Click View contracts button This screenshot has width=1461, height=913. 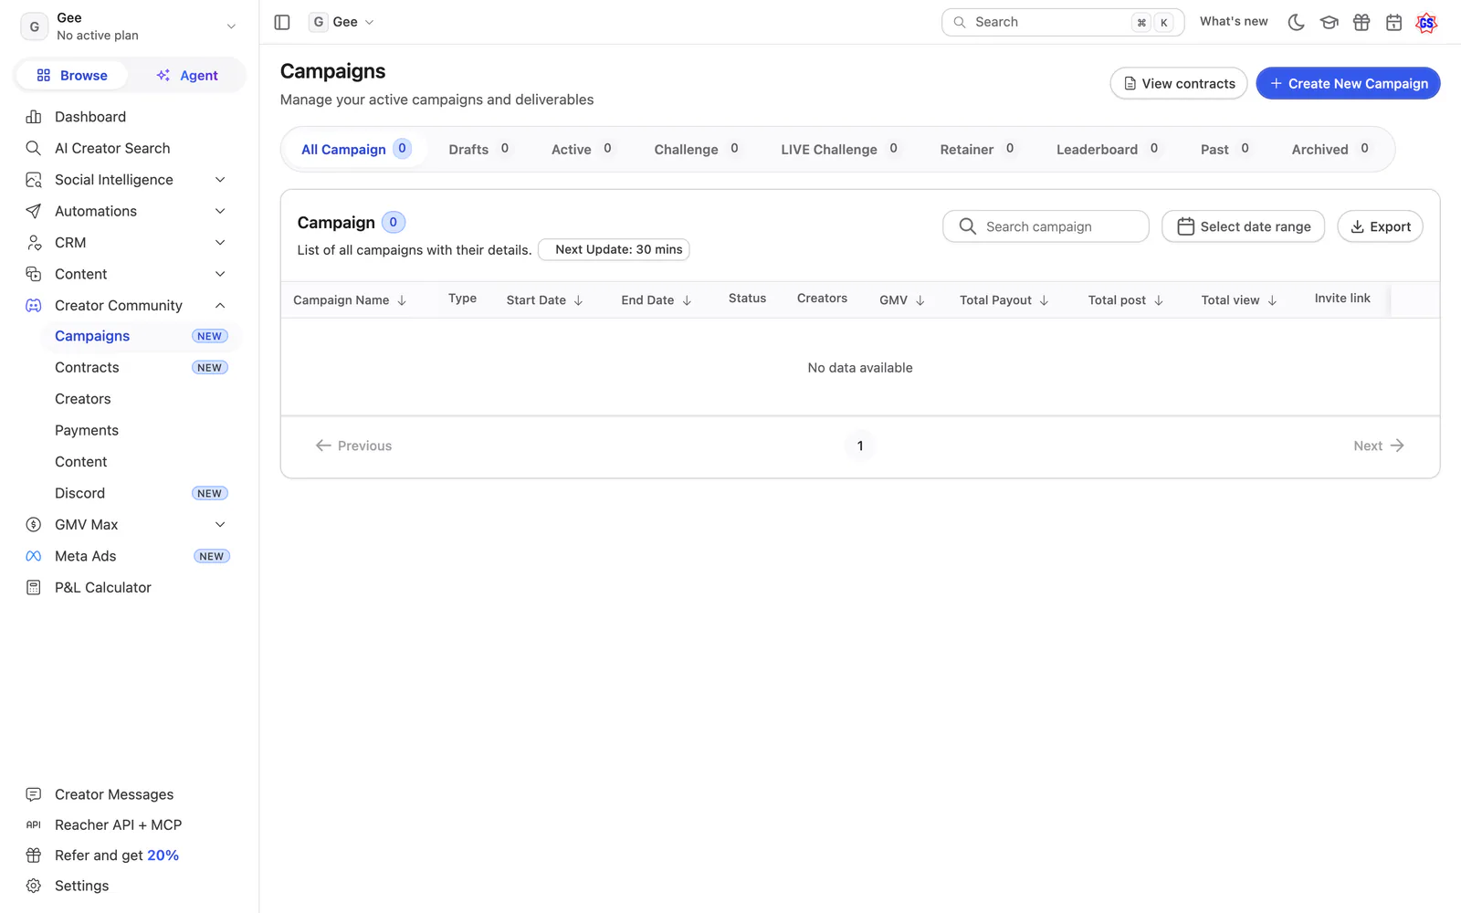point(1179,83)
